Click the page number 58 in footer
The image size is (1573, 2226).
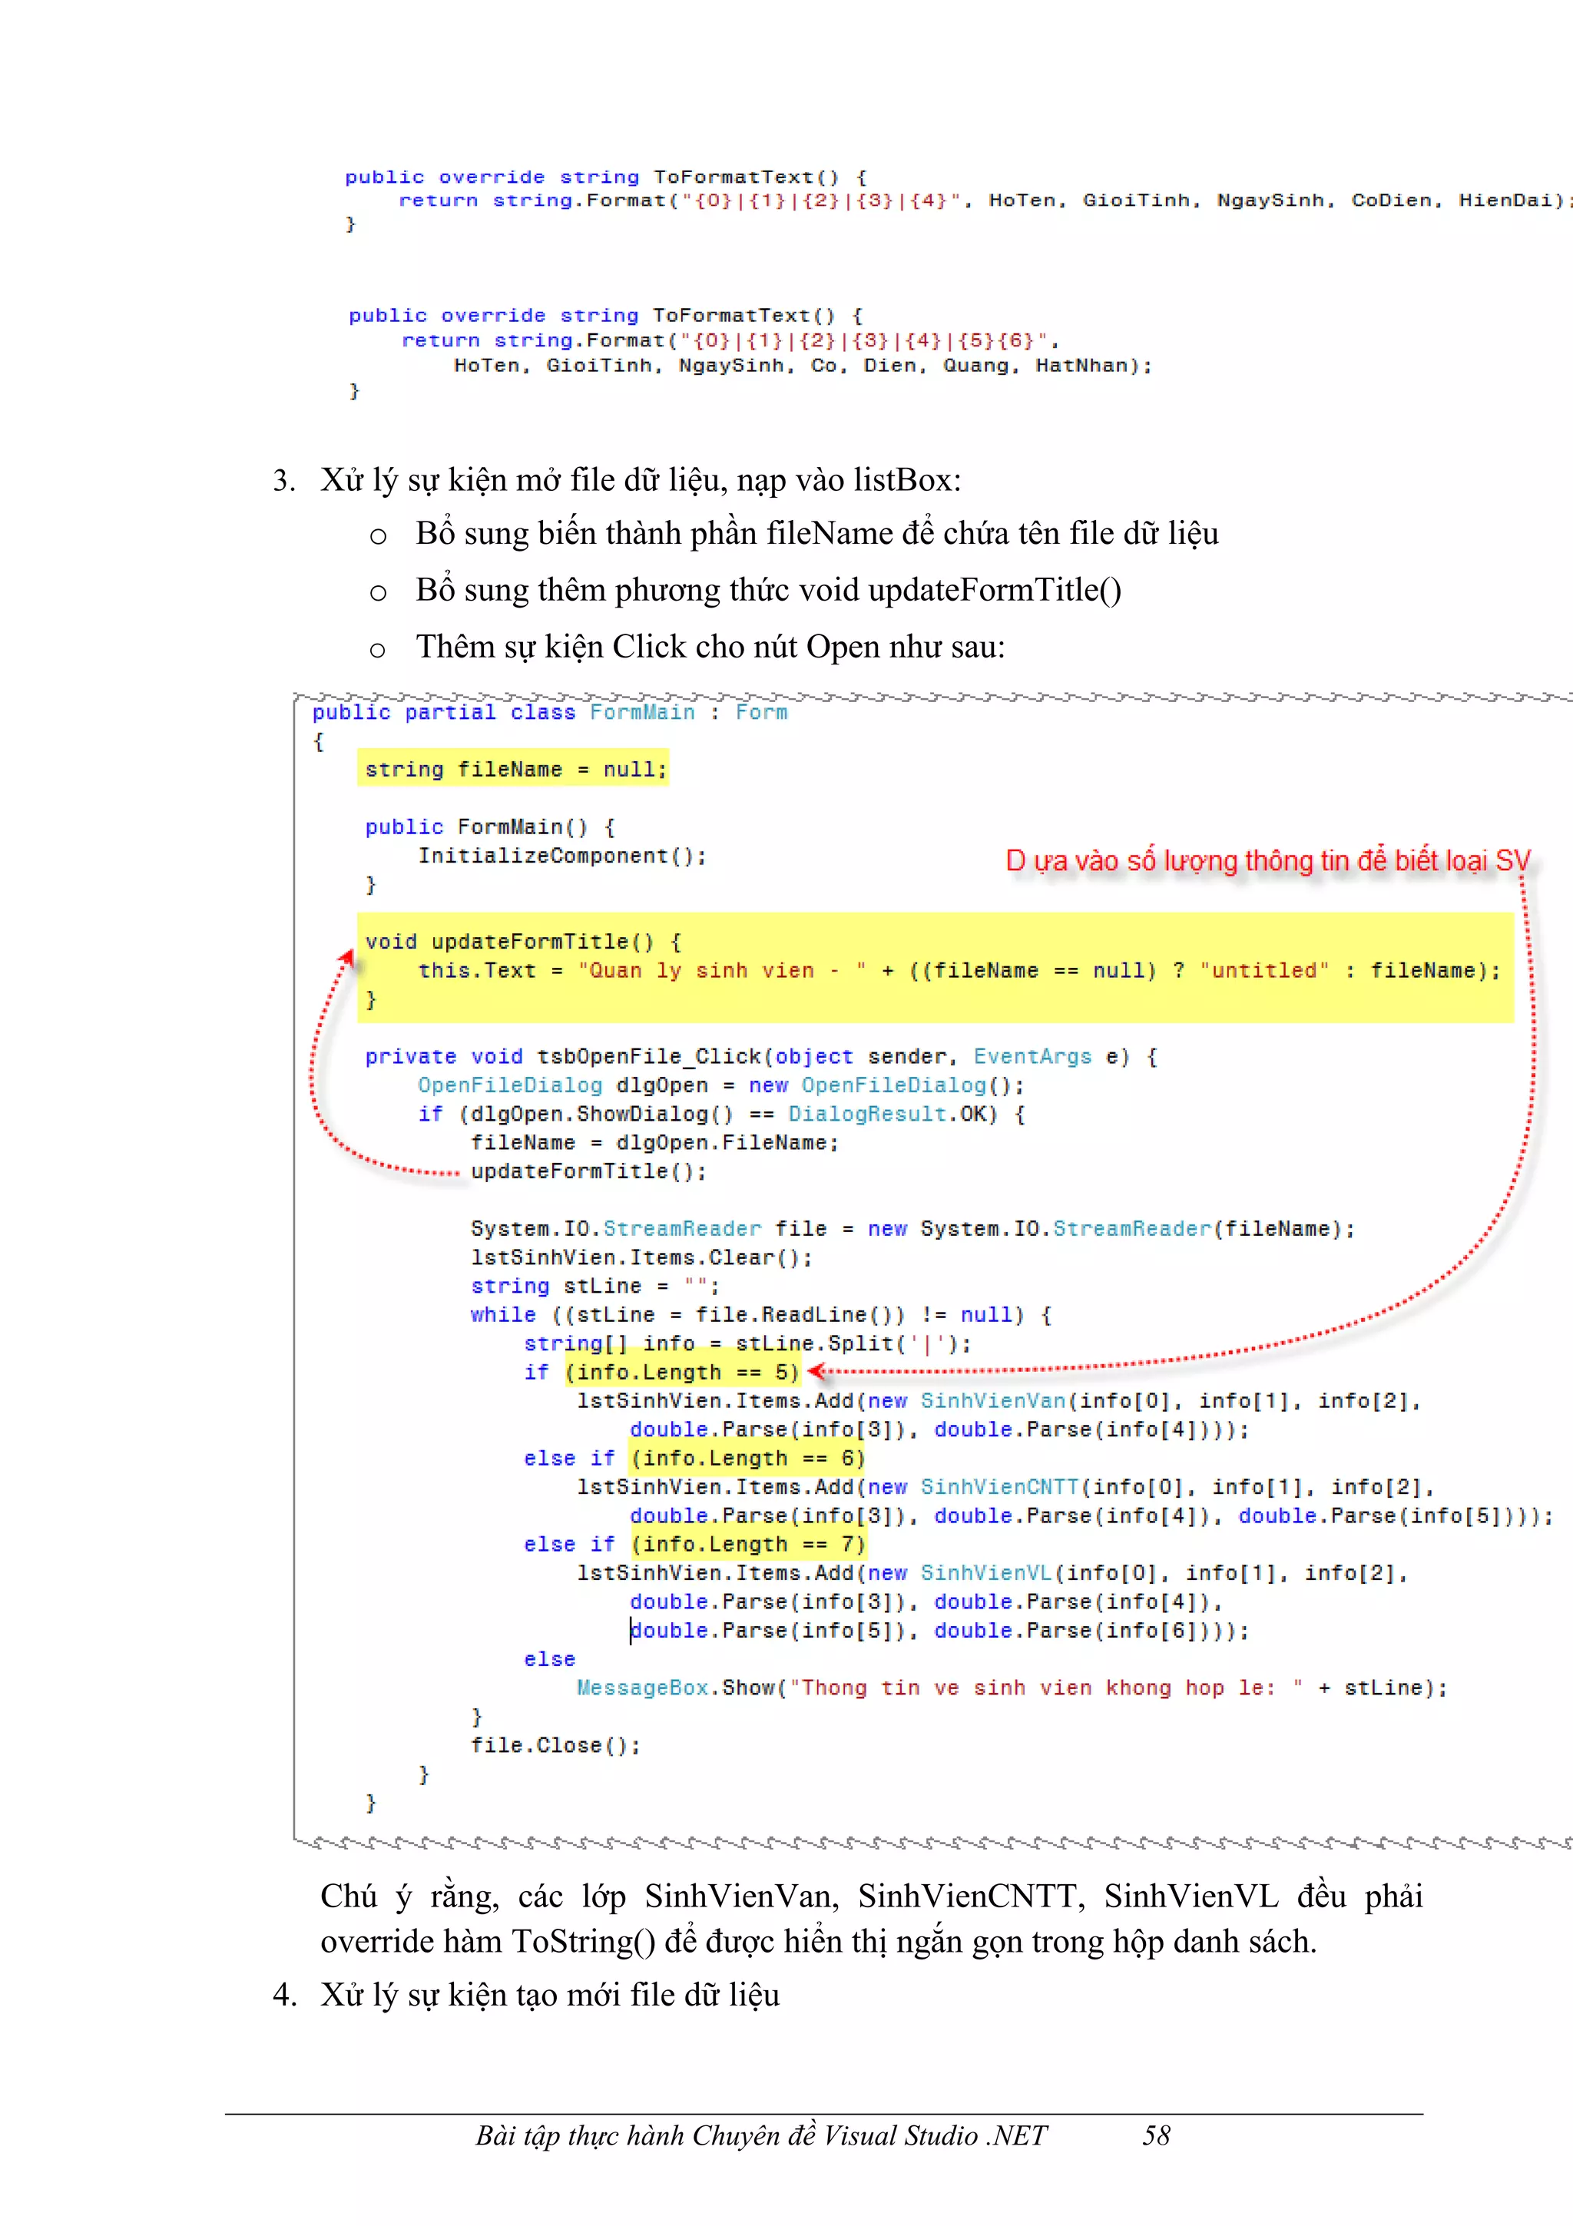(1155, 2136)
